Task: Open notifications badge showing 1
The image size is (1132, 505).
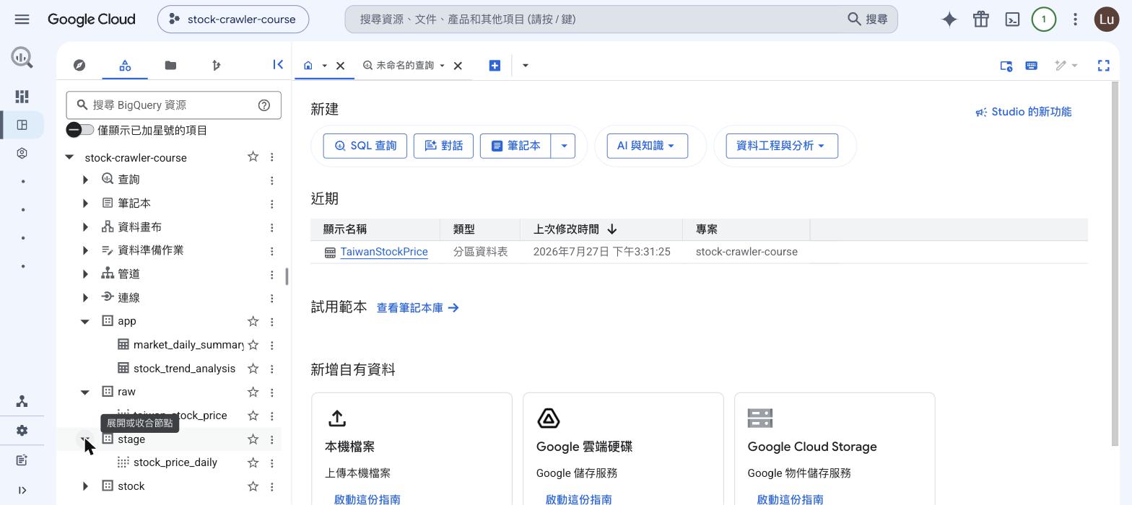Action: pyautogui.click(x=1043, y=19)
